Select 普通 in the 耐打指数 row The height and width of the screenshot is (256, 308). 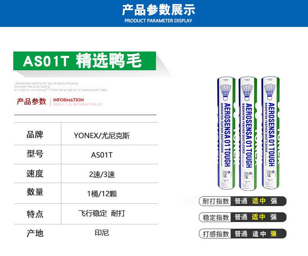click(x=241, y=201)
